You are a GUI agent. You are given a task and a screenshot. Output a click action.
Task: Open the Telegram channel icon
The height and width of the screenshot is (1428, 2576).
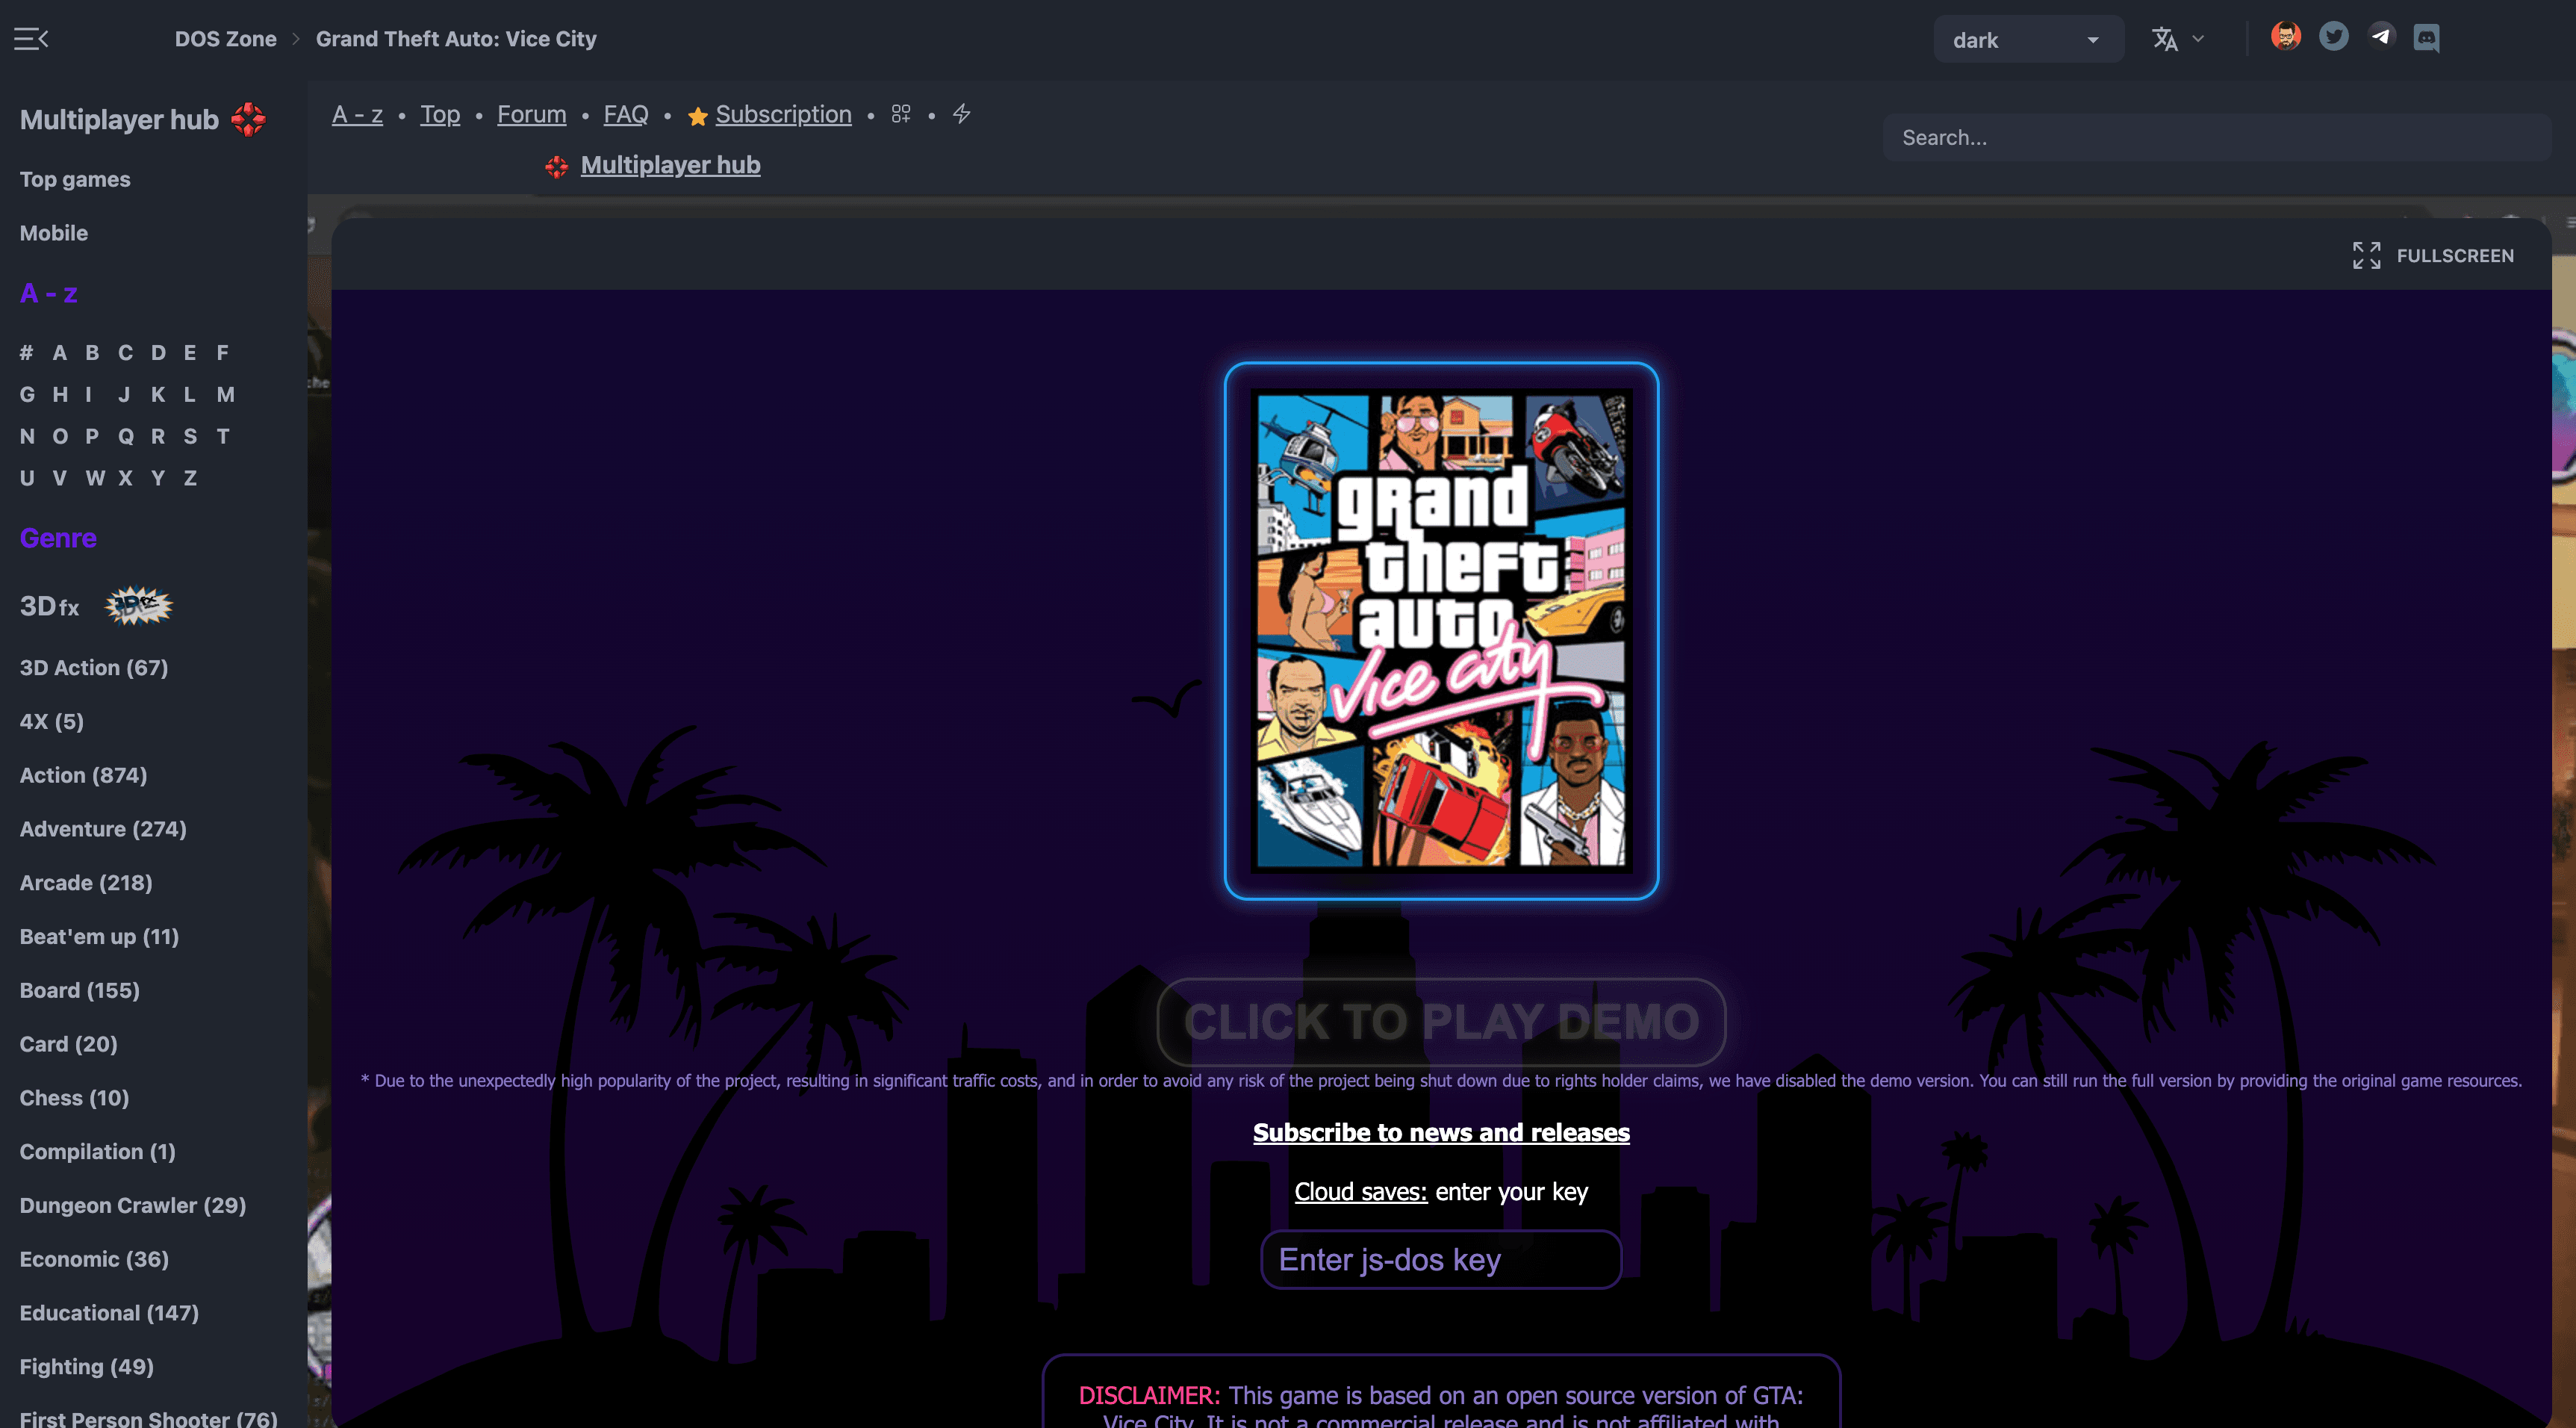point(2382,36)
